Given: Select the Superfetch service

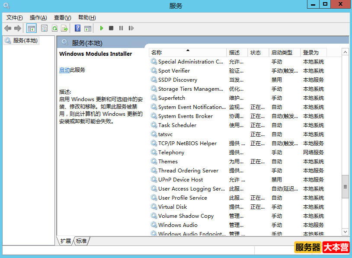Looking at the screenshot, I should 237,98.
